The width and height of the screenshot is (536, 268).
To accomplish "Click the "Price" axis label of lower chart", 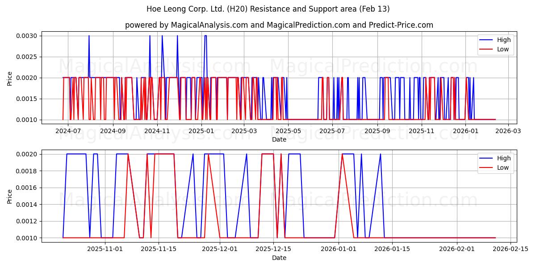I will pos(10,196).
